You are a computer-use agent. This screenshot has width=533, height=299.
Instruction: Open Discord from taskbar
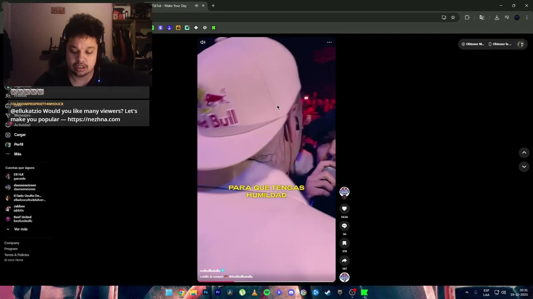291,292
